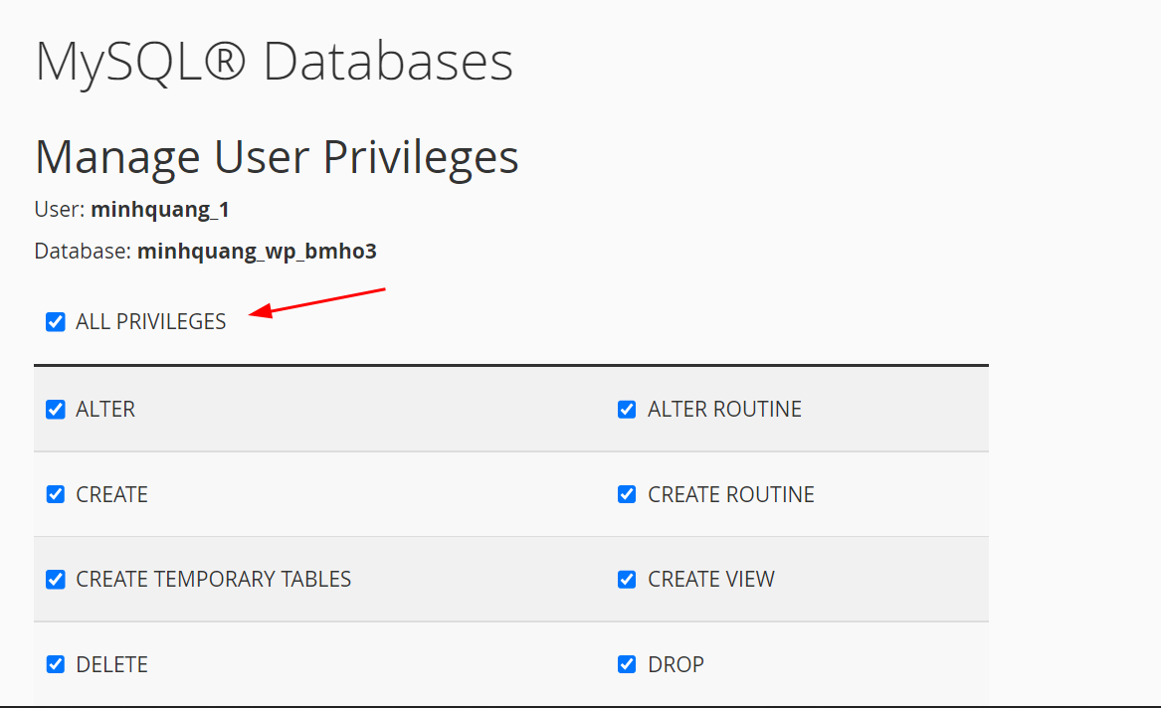Click the ALL PRIVILEGES label text
1161x708 pixels.
151,321
